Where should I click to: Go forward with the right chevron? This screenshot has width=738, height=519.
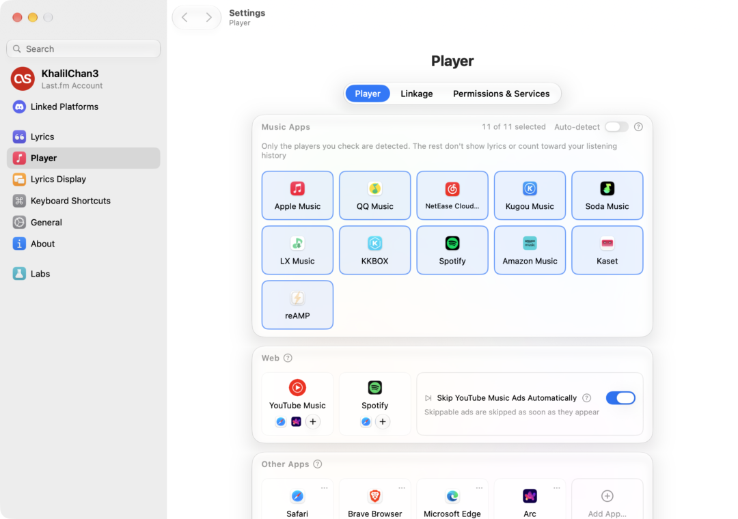[x=208, y=17]
